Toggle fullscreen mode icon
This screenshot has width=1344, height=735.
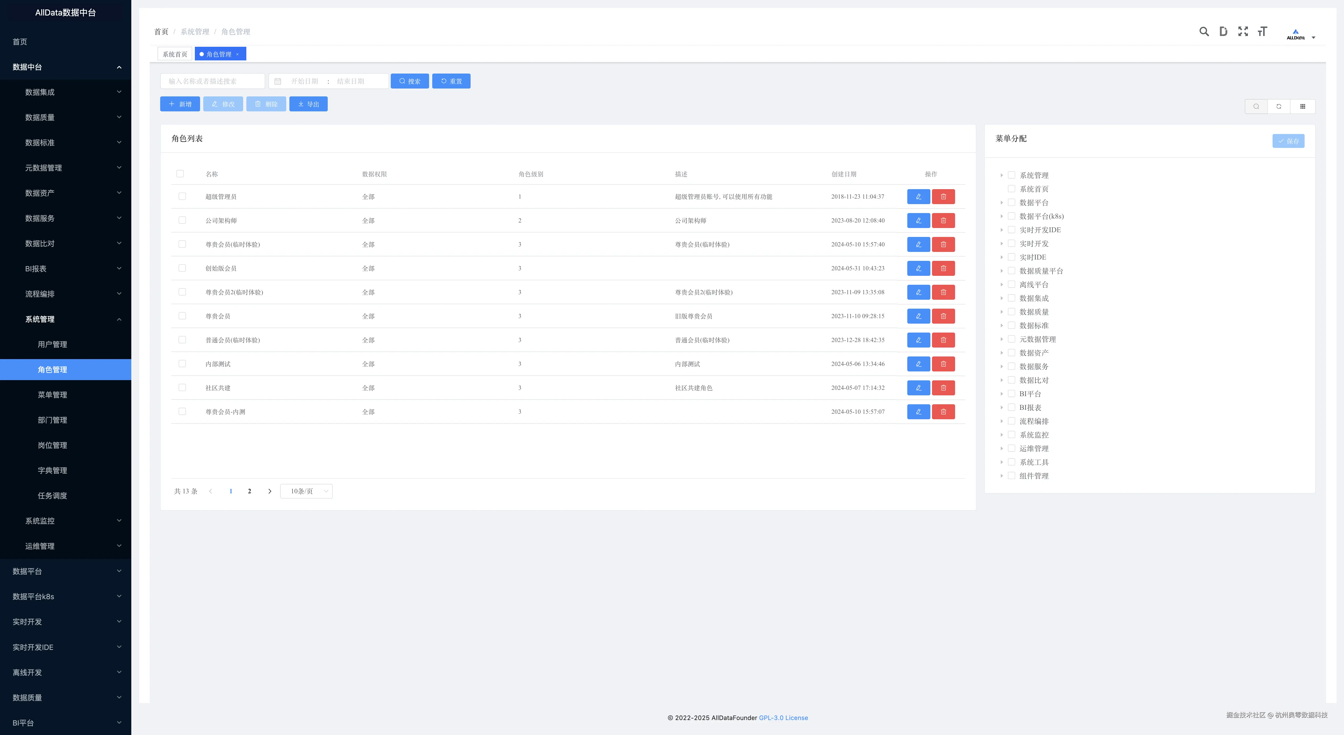click(x=1243, y=32)
